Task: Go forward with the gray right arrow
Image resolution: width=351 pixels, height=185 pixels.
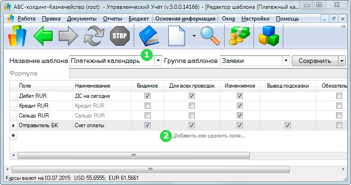Action: (68, 36)
